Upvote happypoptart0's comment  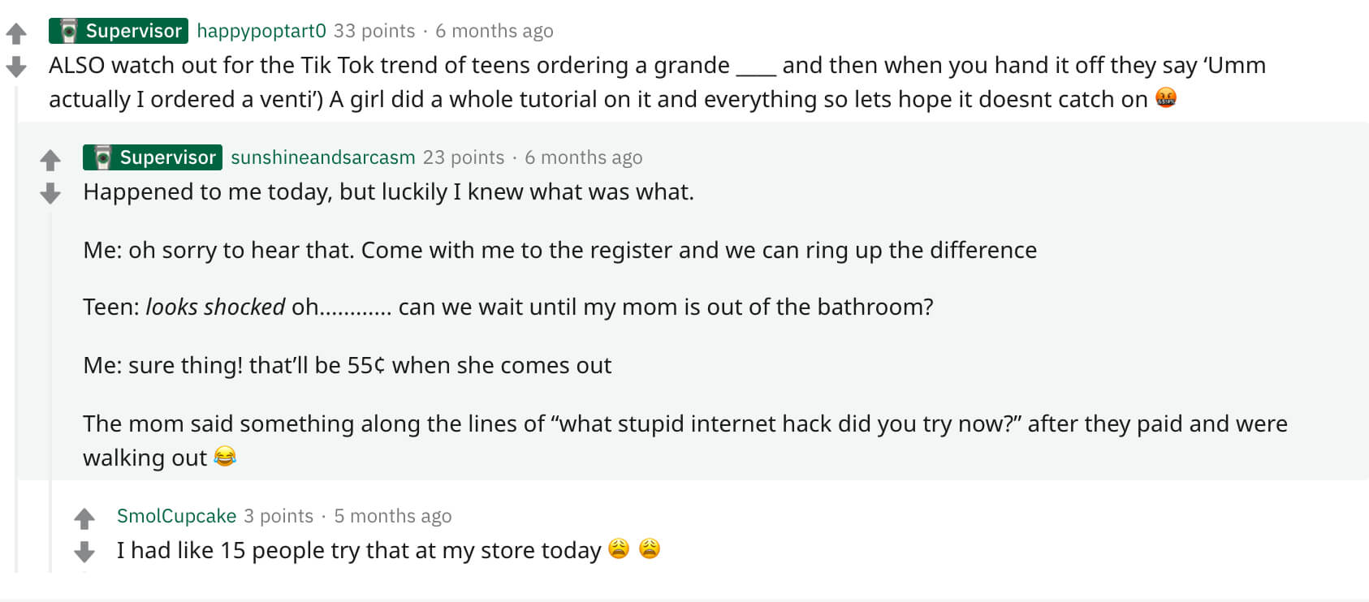coord(16,33)
